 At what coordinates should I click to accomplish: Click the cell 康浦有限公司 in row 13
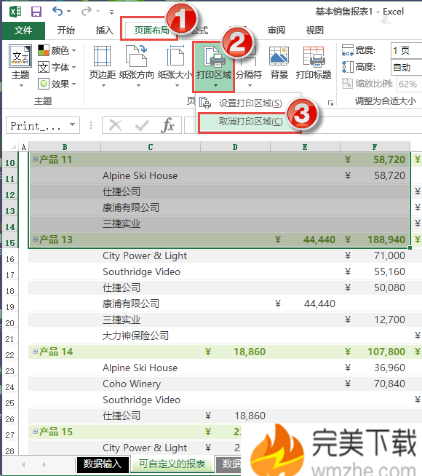point(131,207)
